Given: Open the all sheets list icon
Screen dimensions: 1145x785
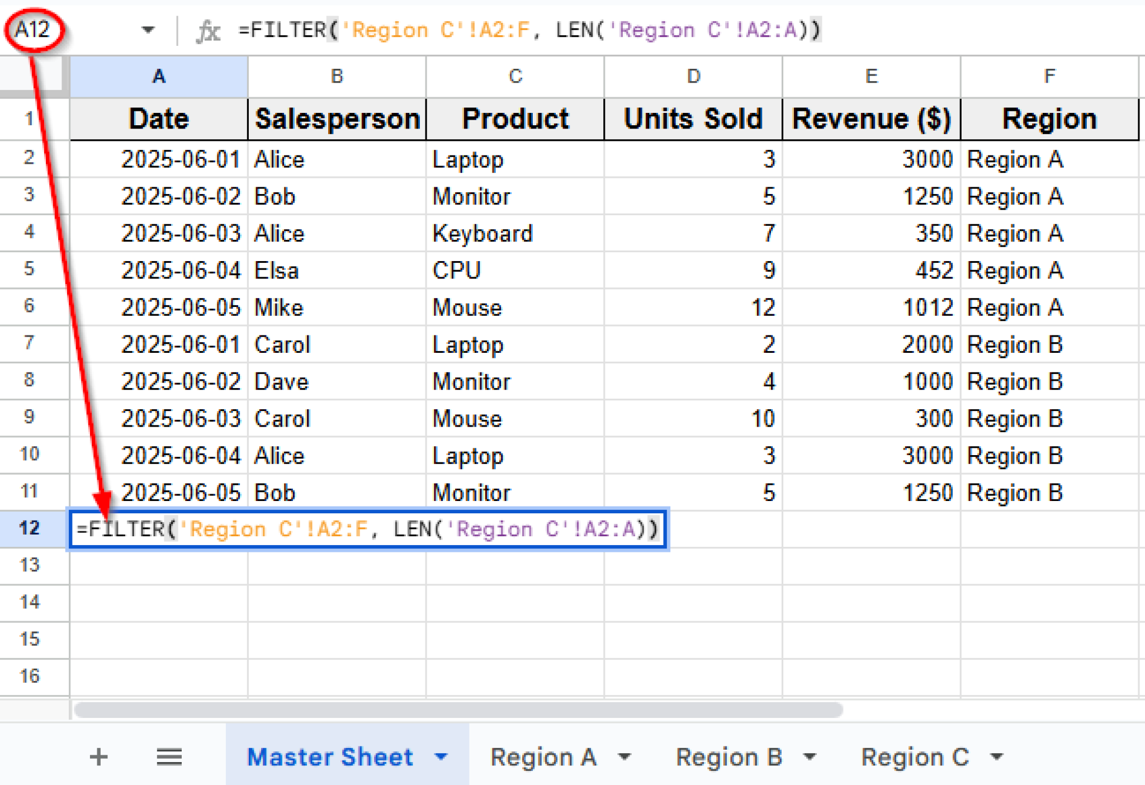Looking at the screenshot, I should coord(169,757).
